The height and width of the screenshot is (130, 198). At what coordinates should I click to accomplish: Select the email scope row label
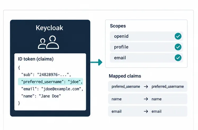click(x=120, y=58)
